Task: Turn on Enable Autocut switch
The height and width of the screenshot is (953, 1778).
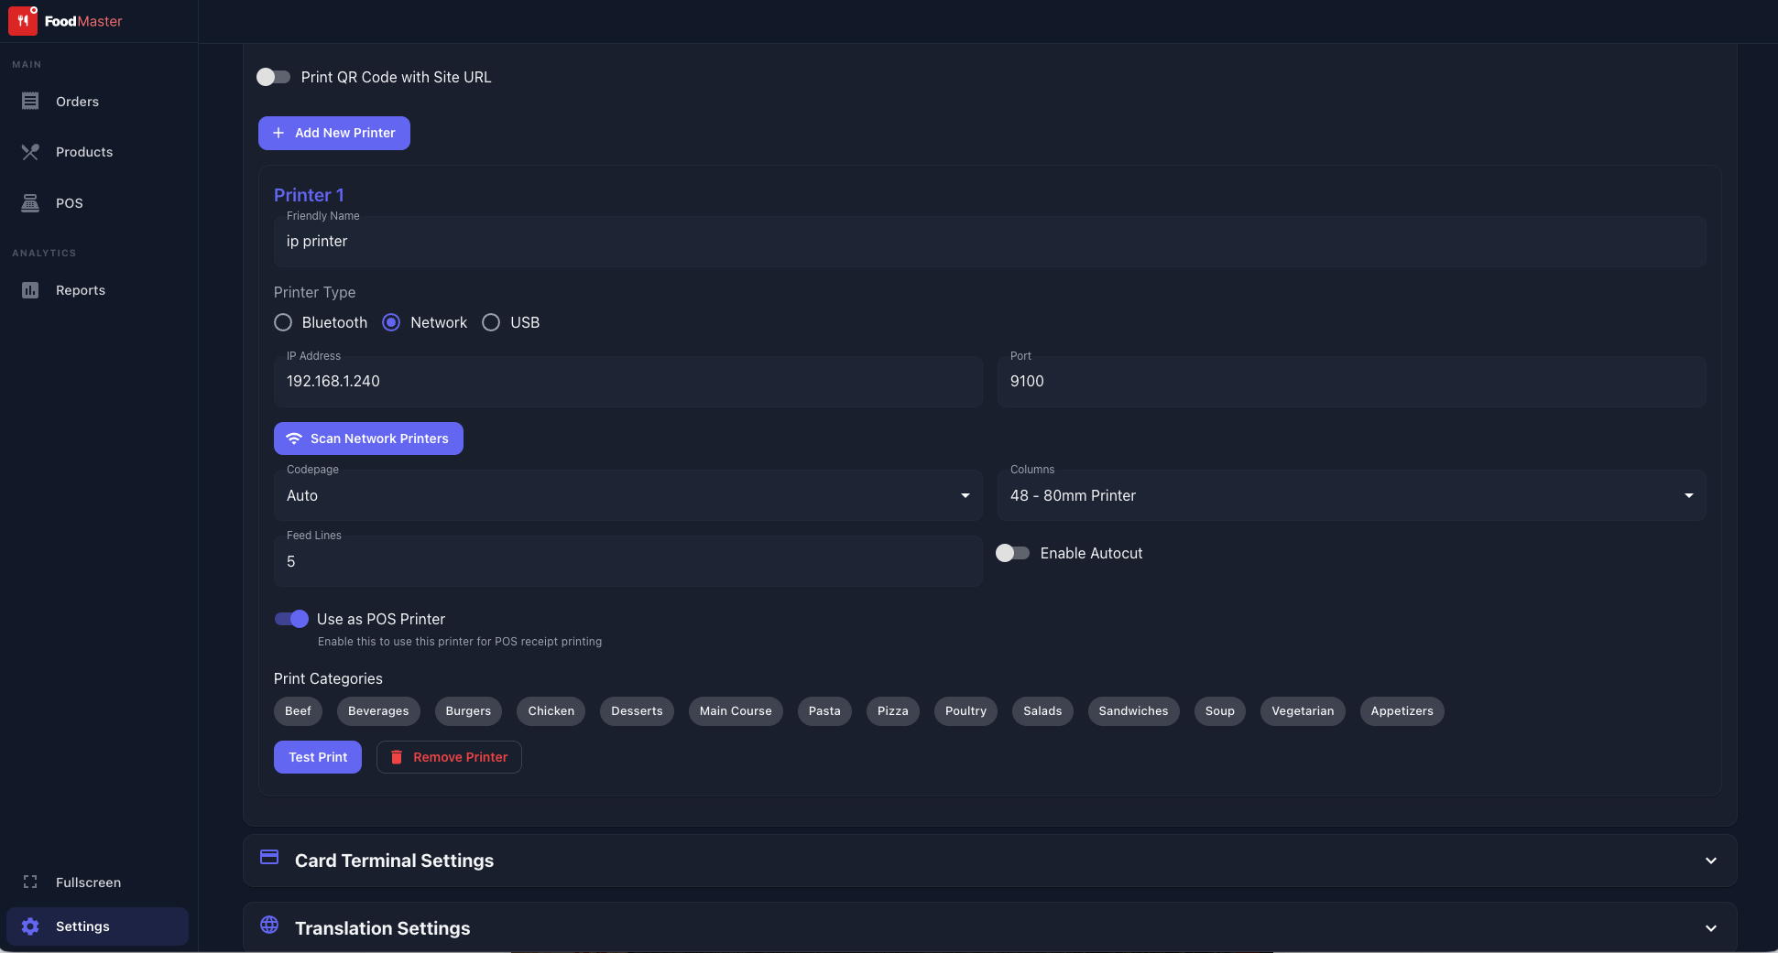Action: click(x=1012, y=553)
